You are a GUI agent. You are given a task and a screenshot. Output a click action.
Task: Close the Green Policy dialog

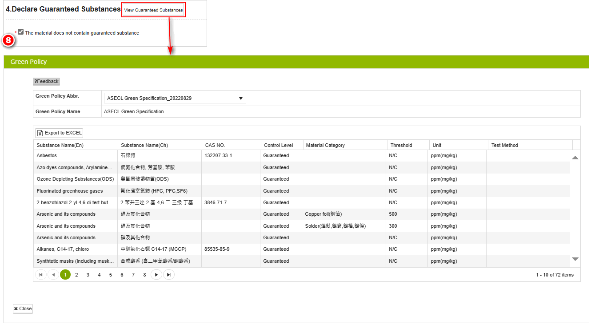(x=23, y=309)
